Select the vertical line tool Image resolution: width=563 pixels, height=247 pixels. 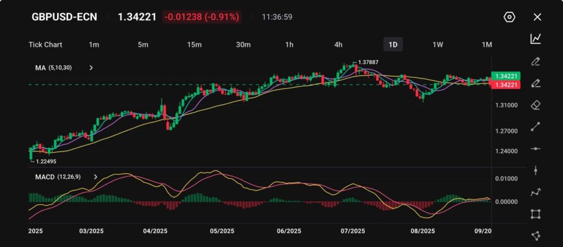click(x=536, y=171)
